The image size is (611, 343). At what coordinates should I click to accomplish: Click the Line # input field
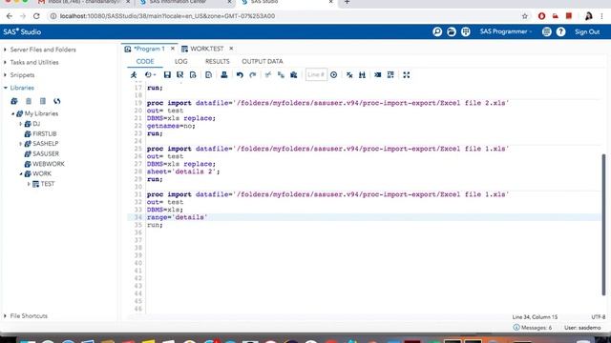[x=316, y=74]
